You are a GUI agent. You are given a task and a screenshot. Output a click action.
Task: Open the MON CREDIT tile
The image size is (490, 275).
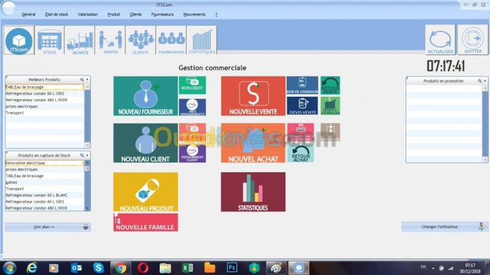coord(192,85)
